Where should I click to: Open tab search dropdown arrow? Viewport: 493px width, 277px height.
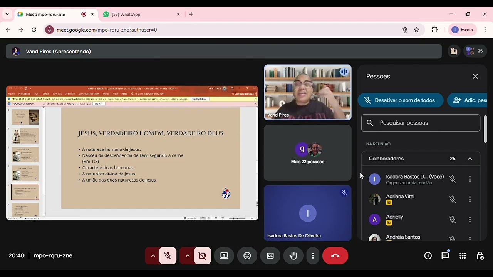pyautogui.click(x=7, y=14)
